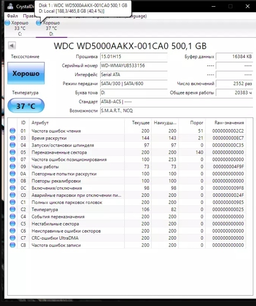Screen dimensions: 256x306
Task: Select row Повторные попытки раскрутки
Action: coord(127,174)
